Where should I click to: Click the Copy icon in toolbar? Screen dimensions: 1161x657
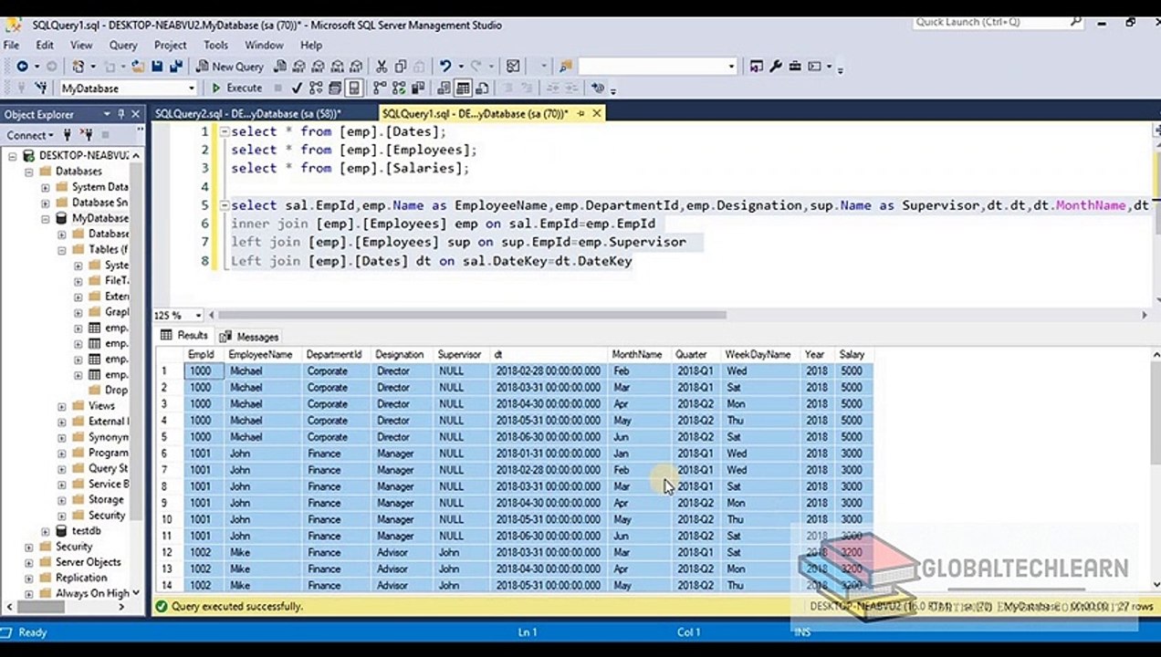pos(401,67)
